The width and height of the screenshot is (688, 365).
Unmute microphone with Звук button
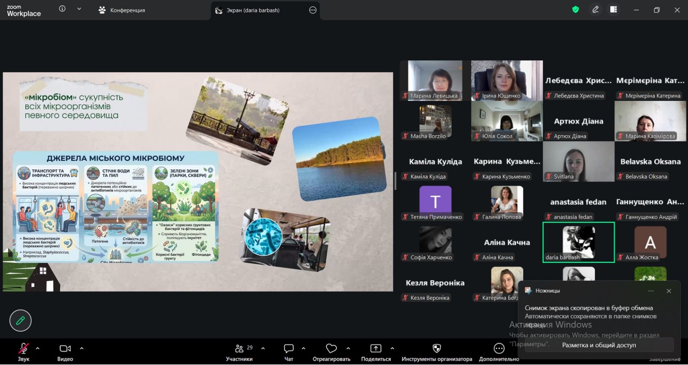(x=23, y=349)
